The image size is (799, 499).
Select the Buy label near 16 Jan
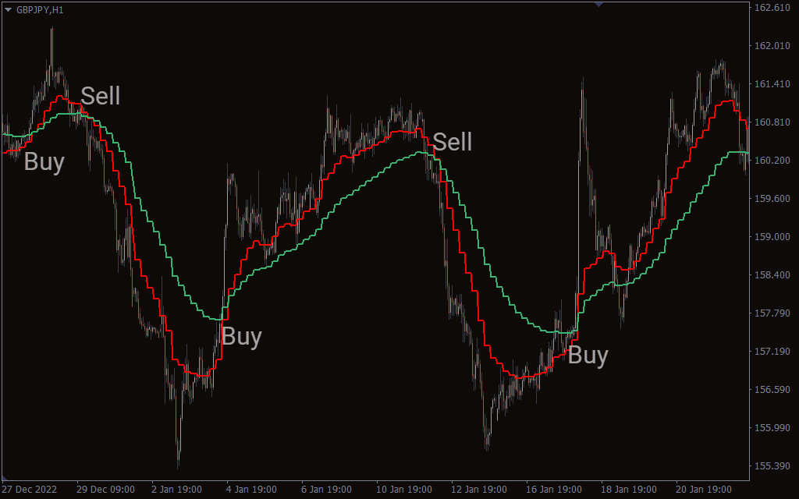point(588,356)
